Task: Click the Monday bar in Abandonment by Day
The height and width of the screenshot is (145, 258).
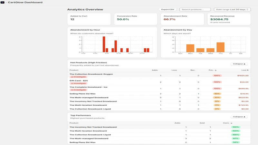Action: pos(190,48)
